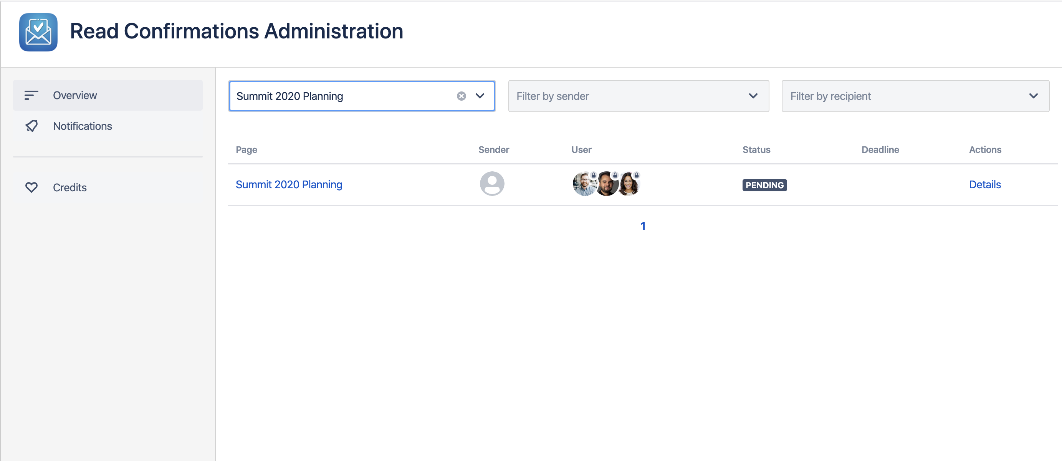
Task: Click the Notifications bell icon in sidebar
Action: tap(31, 126)
